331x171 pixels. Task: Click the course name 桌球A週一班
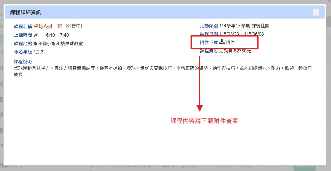click(48, 26)
